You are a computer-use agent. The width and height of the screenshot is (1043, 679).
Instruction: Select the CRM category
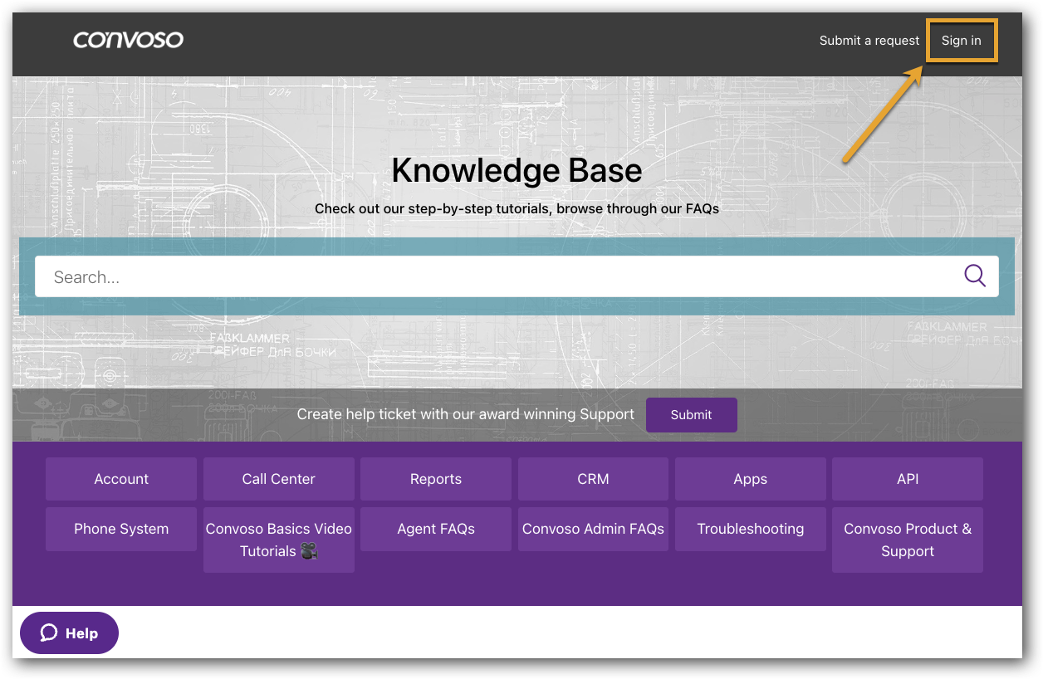[x=593, y=479]
